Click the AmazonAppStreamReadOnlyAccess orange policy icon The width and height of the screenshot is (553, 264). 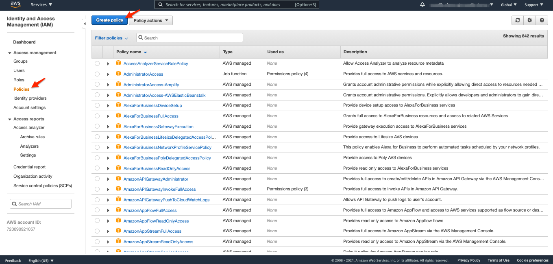pos(118,241)
